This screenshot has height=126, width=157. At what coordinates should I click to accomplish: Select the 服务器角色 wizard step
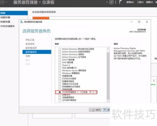click(x=37, y=52)
